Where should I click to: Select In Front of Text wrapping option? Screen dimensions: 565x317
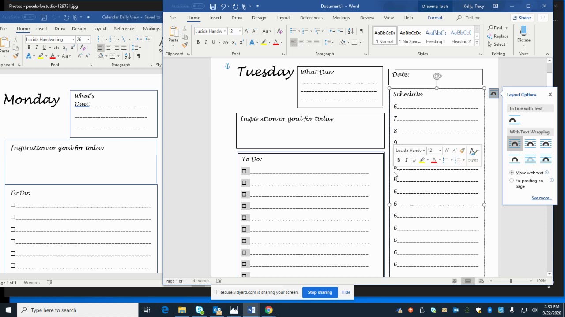tap(546, 159)
